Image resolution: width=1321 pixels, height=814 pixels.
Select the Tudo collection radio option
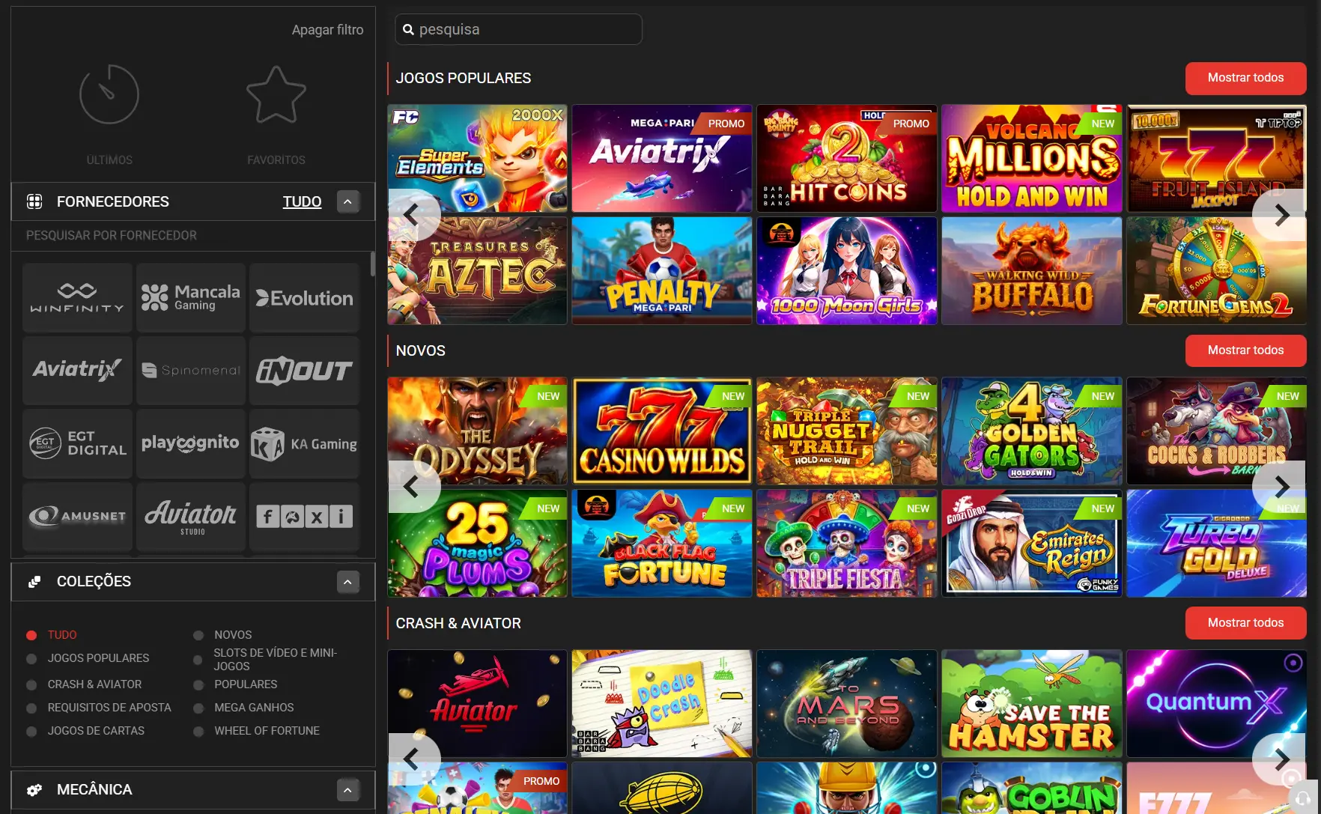click(31, 635)
